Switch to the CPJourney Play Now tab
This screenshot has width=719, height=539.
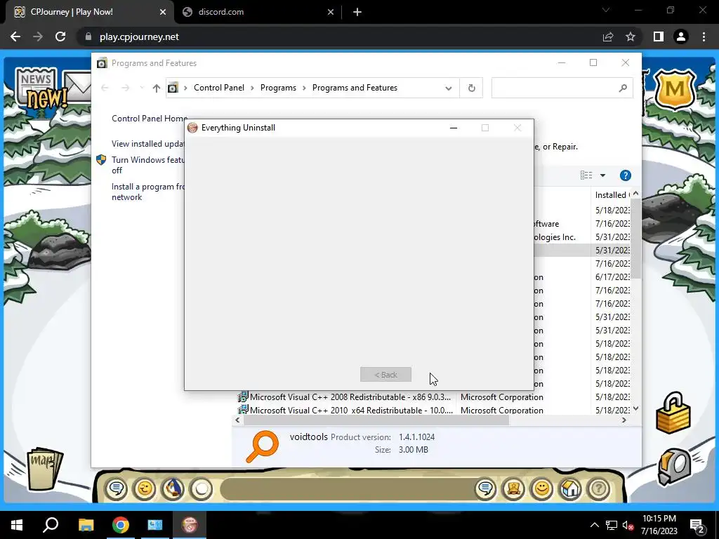[87, 12]
